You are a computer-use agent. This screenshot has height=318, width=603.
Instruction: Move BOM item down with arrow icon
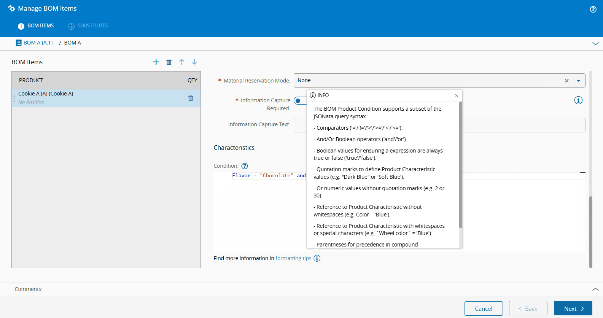pyautogui.click(x=194, y=62)
